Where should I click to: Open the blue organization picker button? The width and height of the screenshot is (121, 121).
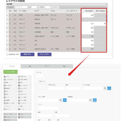click(95, 100)
